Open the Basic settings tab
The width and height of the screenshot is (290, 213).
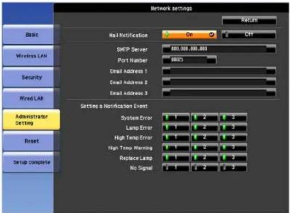tap(31, 34)
